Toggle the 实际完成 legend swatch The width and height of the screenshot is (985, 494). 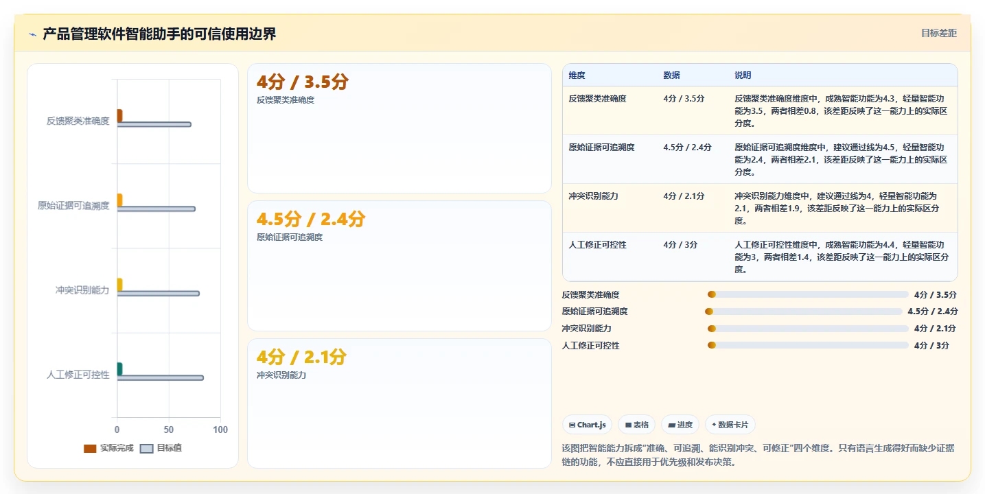pos(90,448)
